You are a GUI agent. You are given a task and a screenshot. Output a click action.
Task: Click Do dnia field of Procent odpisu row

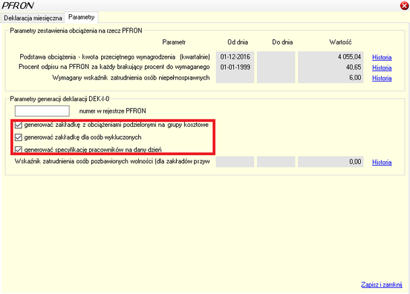(x=276, y=67)
